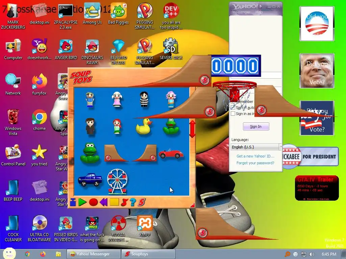Open the DINOSAURS RAWR desktop icon
This screenshot has height=259, width=346.
(x=92, y=52)
